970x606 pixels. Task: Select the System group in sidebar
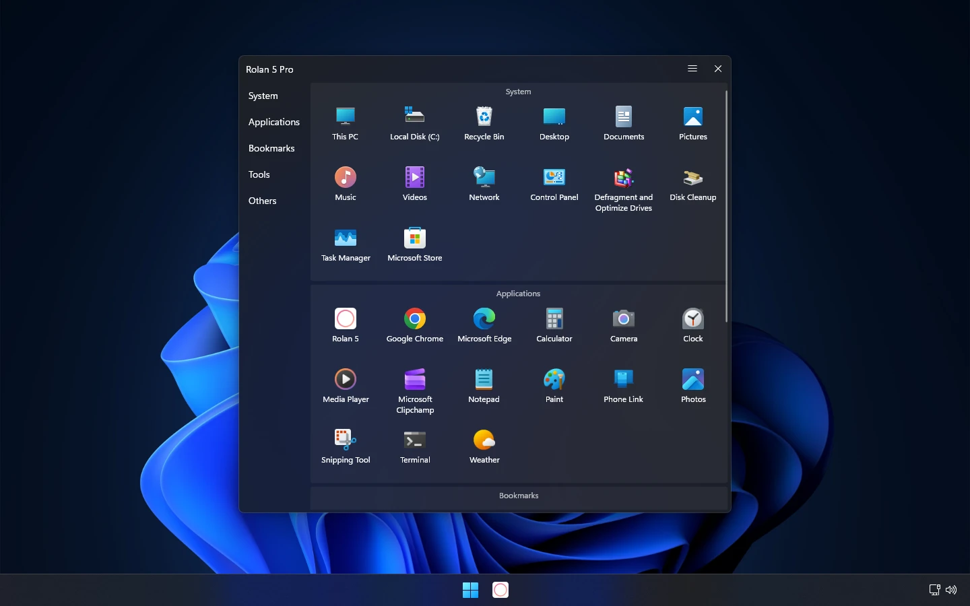(x=263, y=96)
